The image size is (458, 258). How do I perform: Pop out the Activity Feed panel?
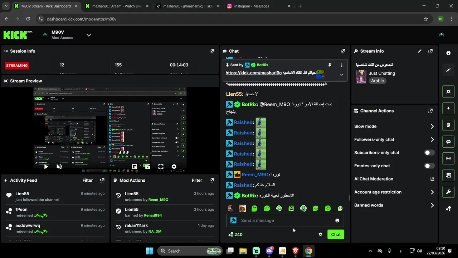(x=102, y=181)
